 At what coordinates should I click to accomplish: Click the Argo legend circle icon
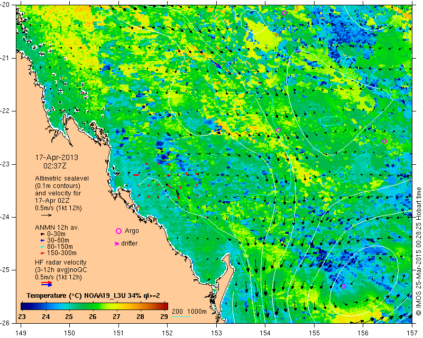[118, 231]
